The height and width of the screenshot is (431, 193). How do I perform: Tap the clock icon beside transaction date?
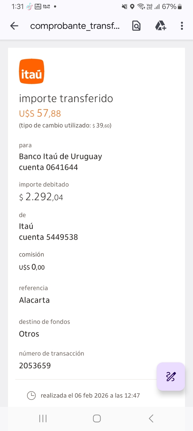point(31,395)
